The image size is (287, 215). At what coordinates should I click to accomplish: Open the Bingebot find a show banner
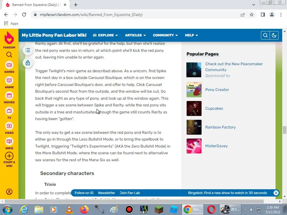pyautogui.click(x=227, y=193)
